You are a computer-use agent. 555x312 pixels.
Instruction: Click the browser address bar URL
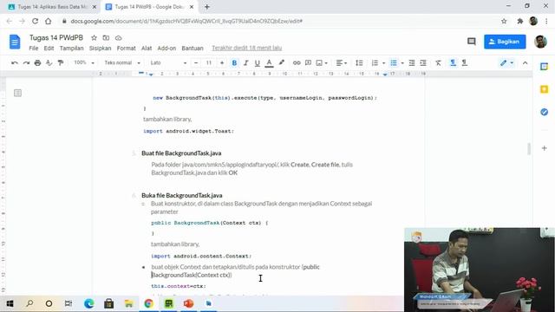coord(186,21)
